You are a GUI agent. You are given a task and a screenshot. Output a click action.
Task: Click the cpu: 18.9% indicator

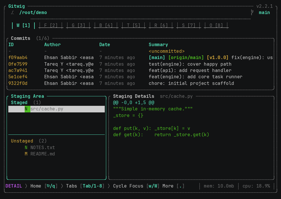256,186
